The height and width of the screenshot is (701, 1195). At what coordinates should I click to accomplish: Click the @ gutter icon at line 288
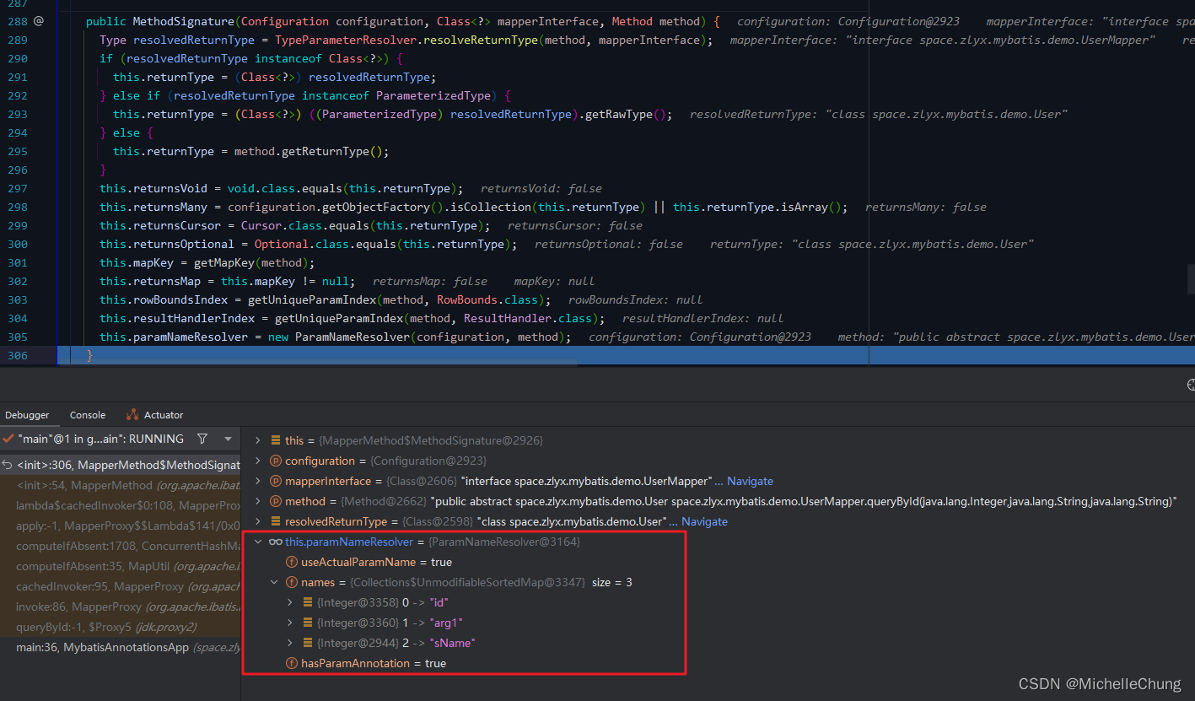click(38, 21)
